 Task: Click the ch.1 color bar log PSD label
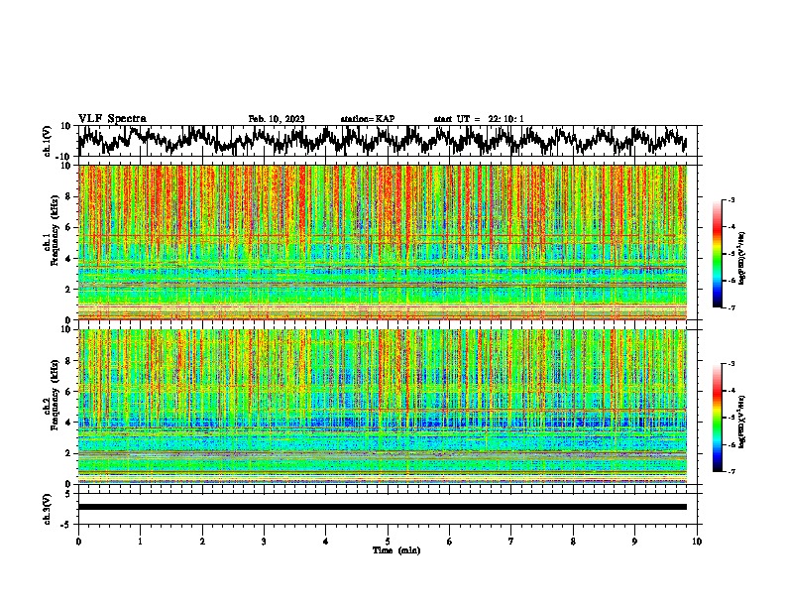coord(742,258)
